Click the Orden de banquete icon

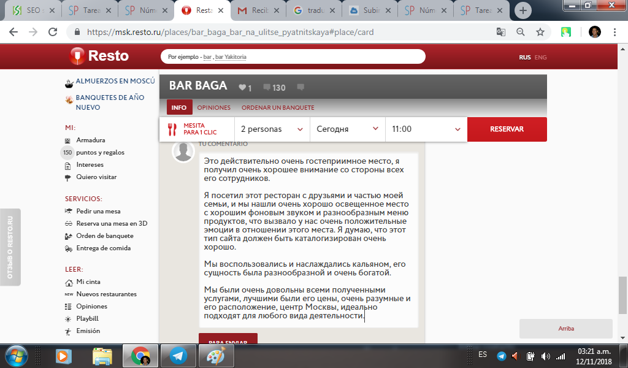pos(68,236)
